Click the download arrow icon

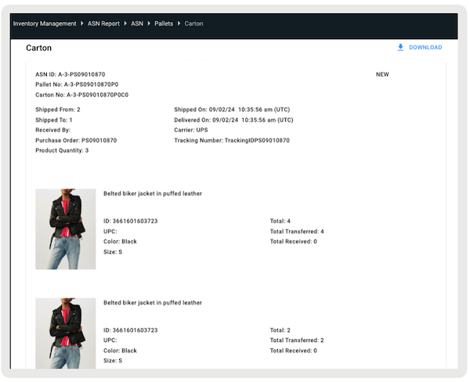pos(400,47)
